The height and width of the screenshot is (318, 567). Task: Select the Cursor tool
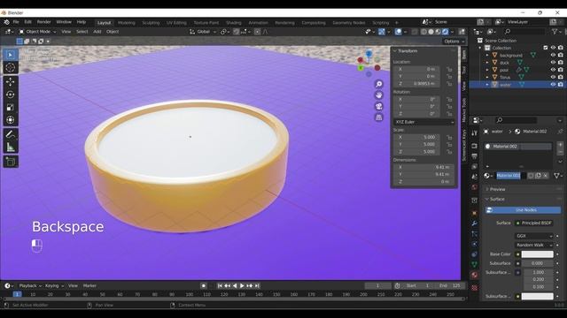(x=11, y=67)
